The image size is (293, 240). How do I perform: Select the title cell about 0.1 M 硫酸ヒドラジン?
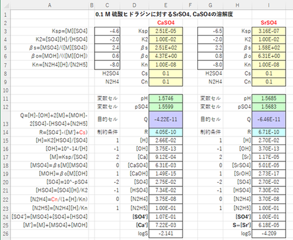[164, 15]
